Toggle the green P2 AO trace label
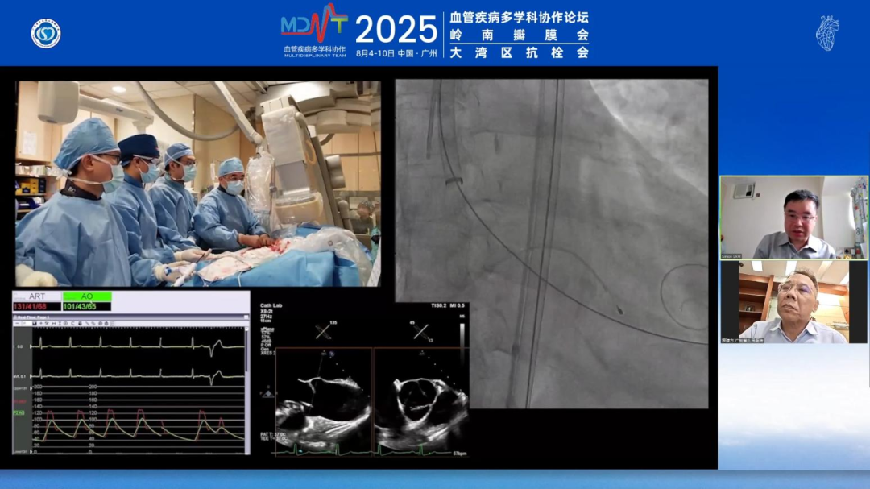The image size is (870, 489). click(19, 413)
